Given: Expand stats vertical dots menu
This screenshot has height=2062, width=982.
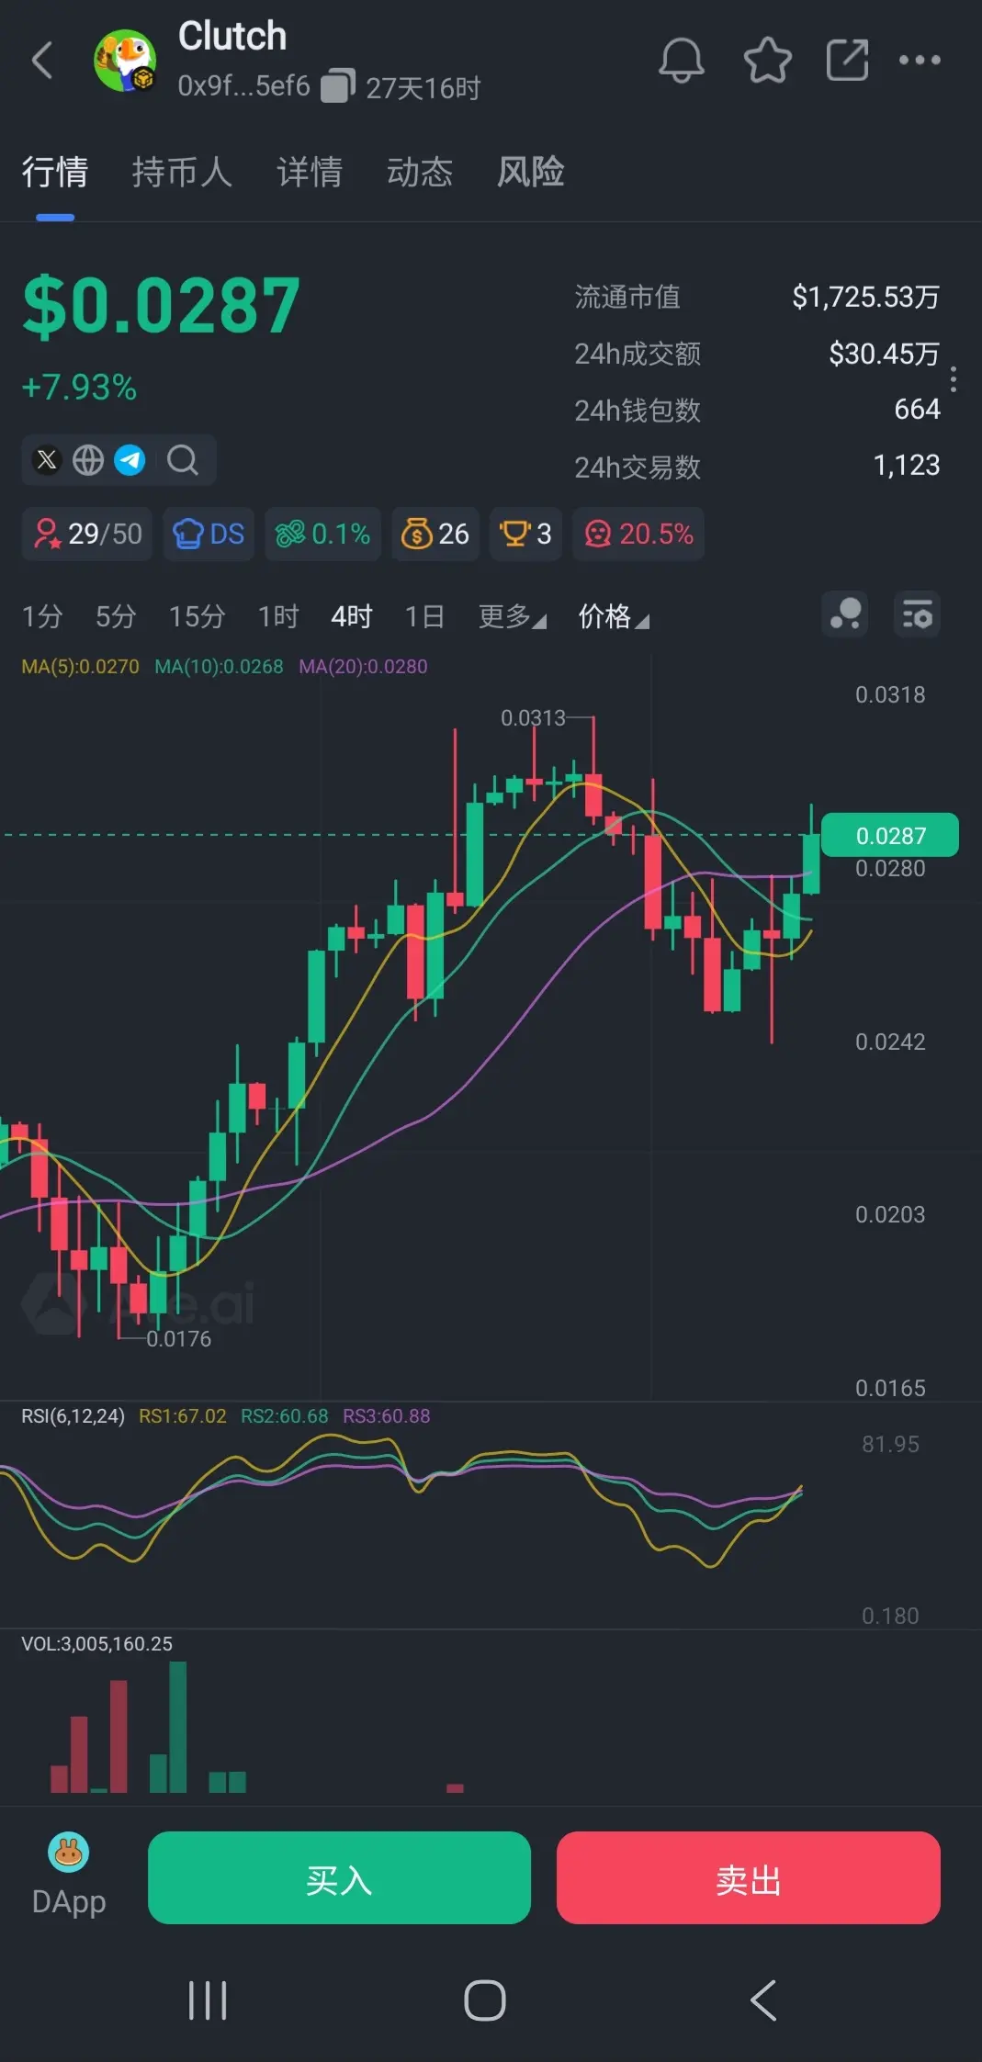Looking at the screenshot, I should pos(954,379).
